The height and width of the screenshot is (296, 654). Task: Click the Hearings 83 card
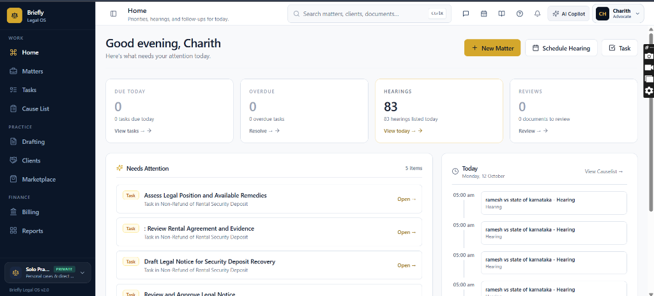point(439,111)
